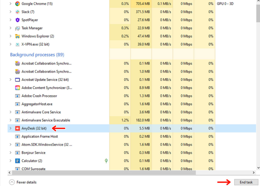Click the Fewer details circle arrow icon
The image size is (260, 186).
(12, 182)
